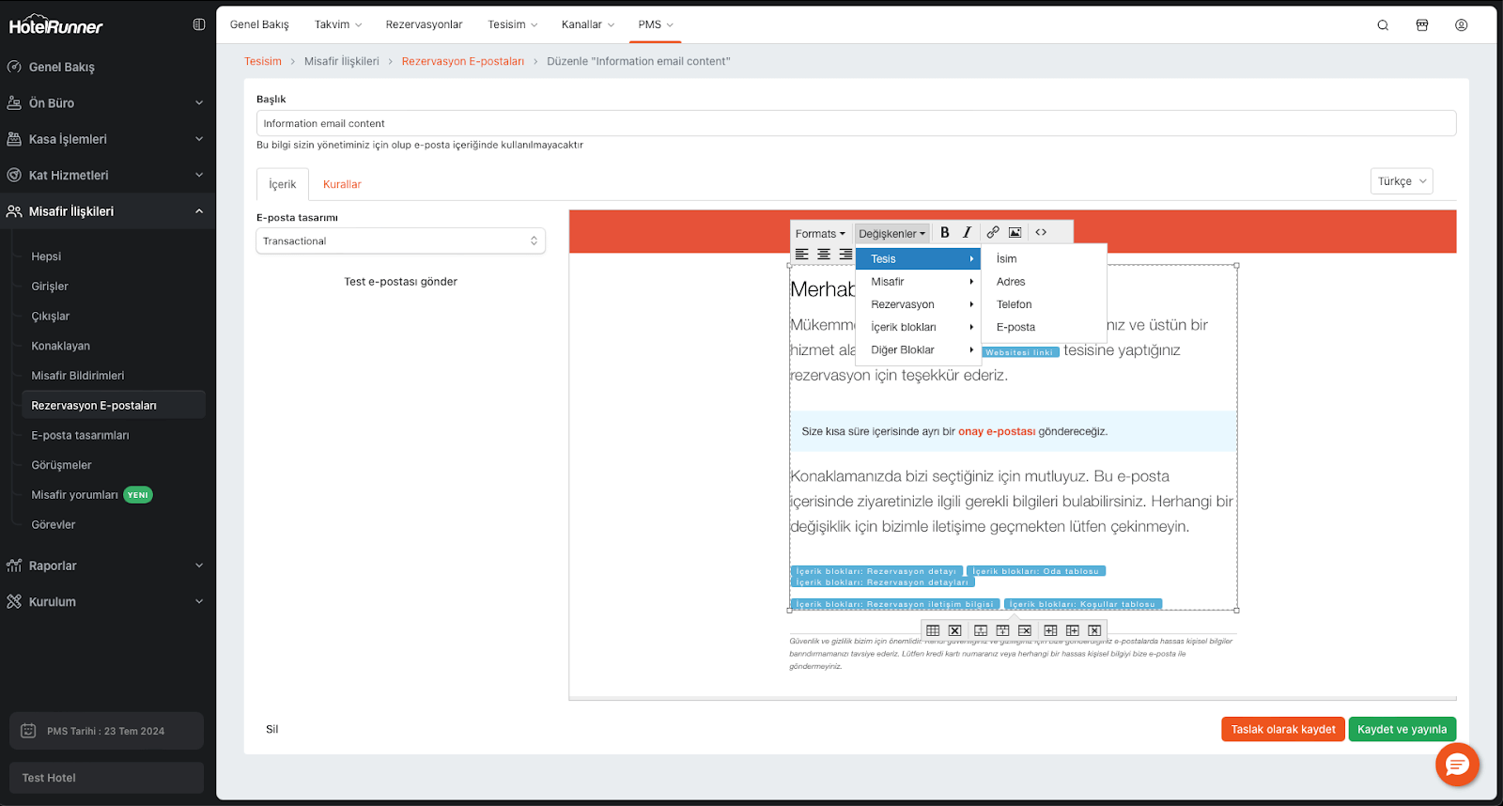The image size is (1503, 806).
Task: Toggle bold formatting in editor toolbar
Action: (945, 233)
